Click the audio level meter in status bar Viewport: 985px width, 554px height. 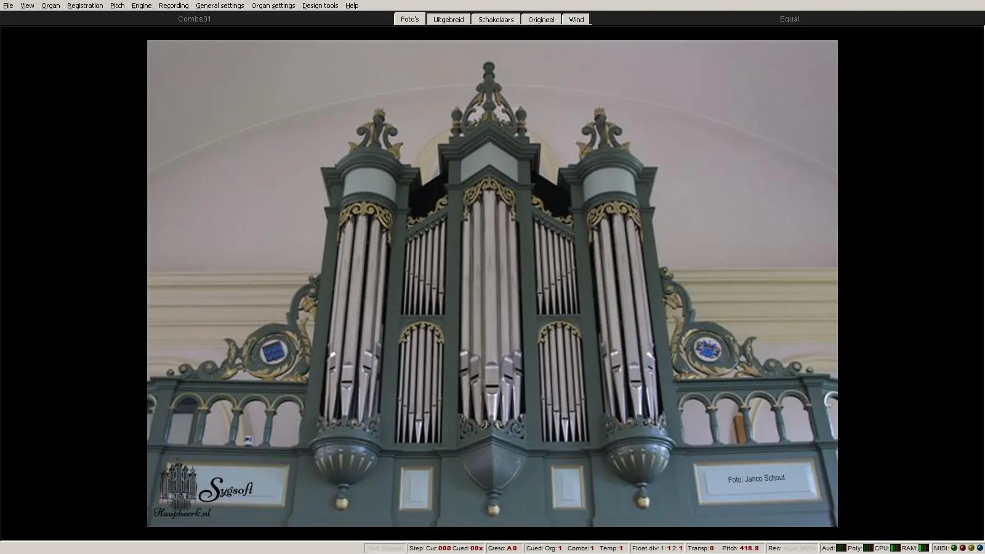pyautogui.click(x=841, y=548)
